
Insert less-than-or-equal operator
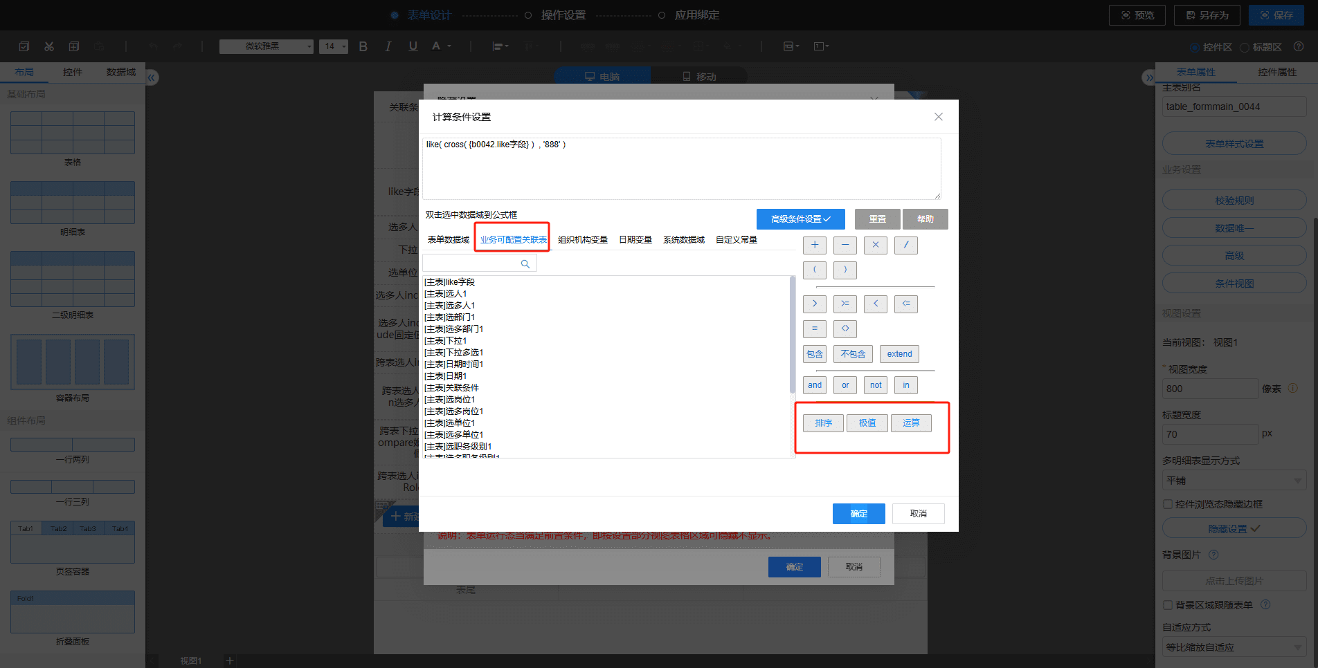(906, 304)
